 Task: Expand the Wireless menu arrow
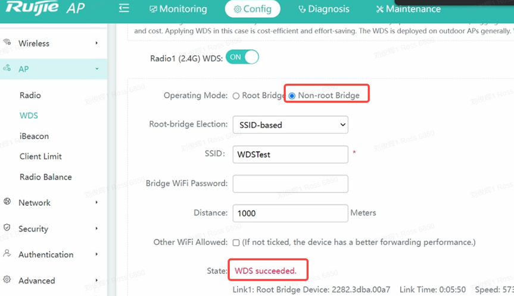coord(96,43)
